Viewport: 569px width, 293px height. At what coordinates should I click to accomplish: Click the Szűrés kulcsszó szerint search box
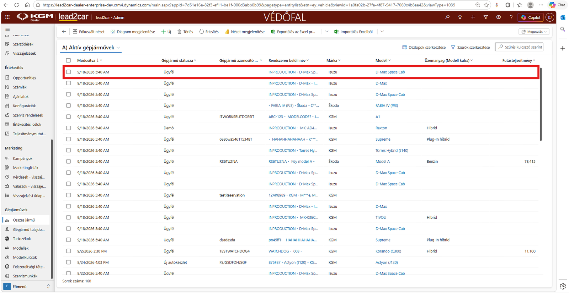(x=519, y=47)
